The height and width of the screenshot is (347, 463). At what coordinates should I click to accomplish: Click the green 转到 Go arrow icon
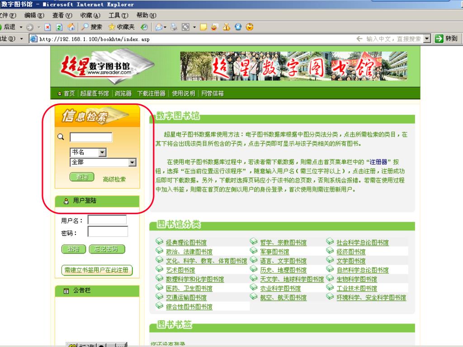pos(439,39)
